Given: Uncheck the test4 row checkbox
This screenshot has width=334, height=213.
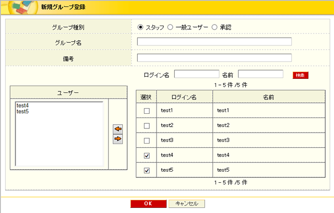Looking at the screenshot, I should (147, 155).
